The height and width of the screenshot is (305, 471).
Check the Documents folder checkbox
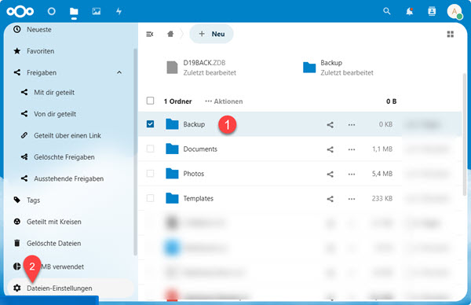click(x=150, y=149)
